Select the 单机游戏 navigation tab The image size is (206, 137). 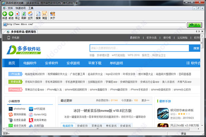tap(116, 63)
